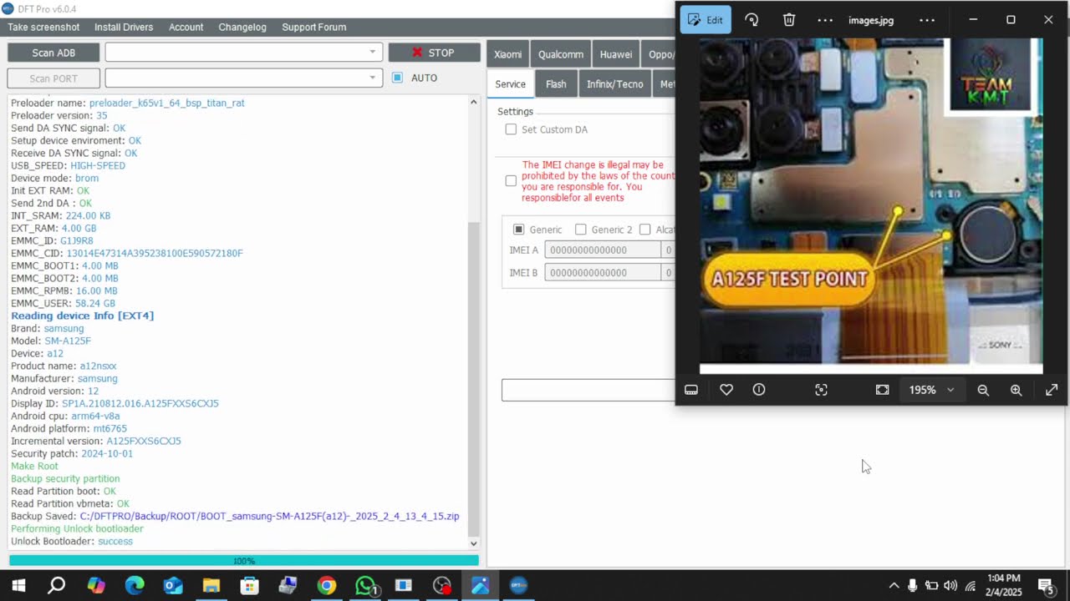1070x601 pixels.
Task: Open the volume control in the system tray
Action: 950,585
